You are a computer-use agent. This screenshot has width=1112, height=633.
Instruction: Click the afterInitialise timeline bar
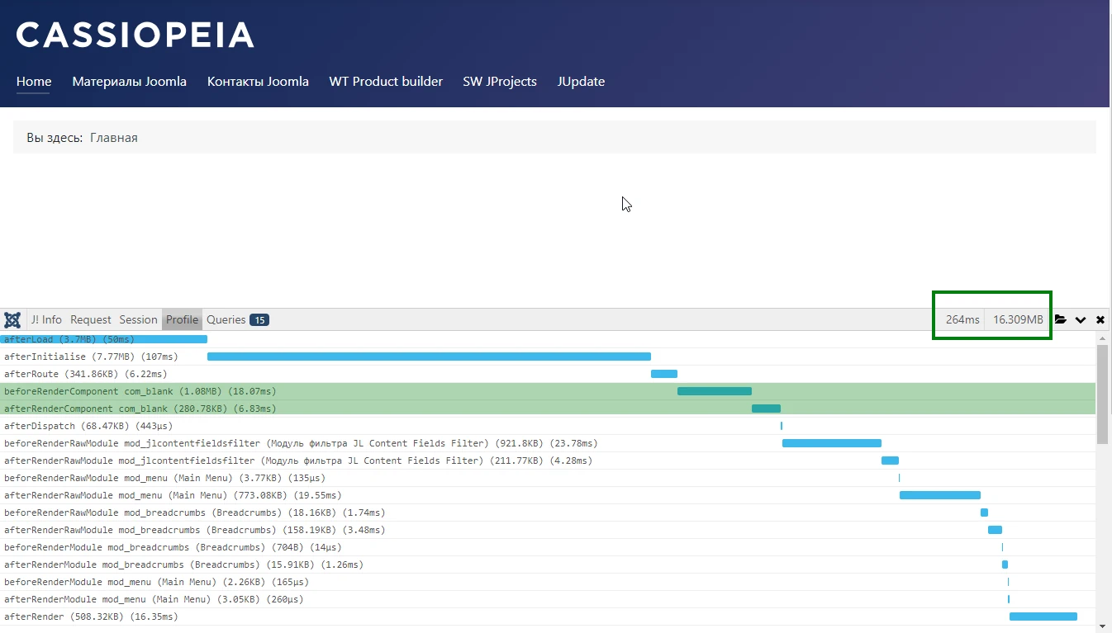tap(429, 357)
